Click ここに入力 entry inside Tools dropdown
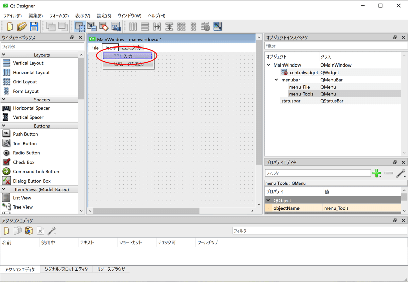408x282 pixels. point(128,56)
